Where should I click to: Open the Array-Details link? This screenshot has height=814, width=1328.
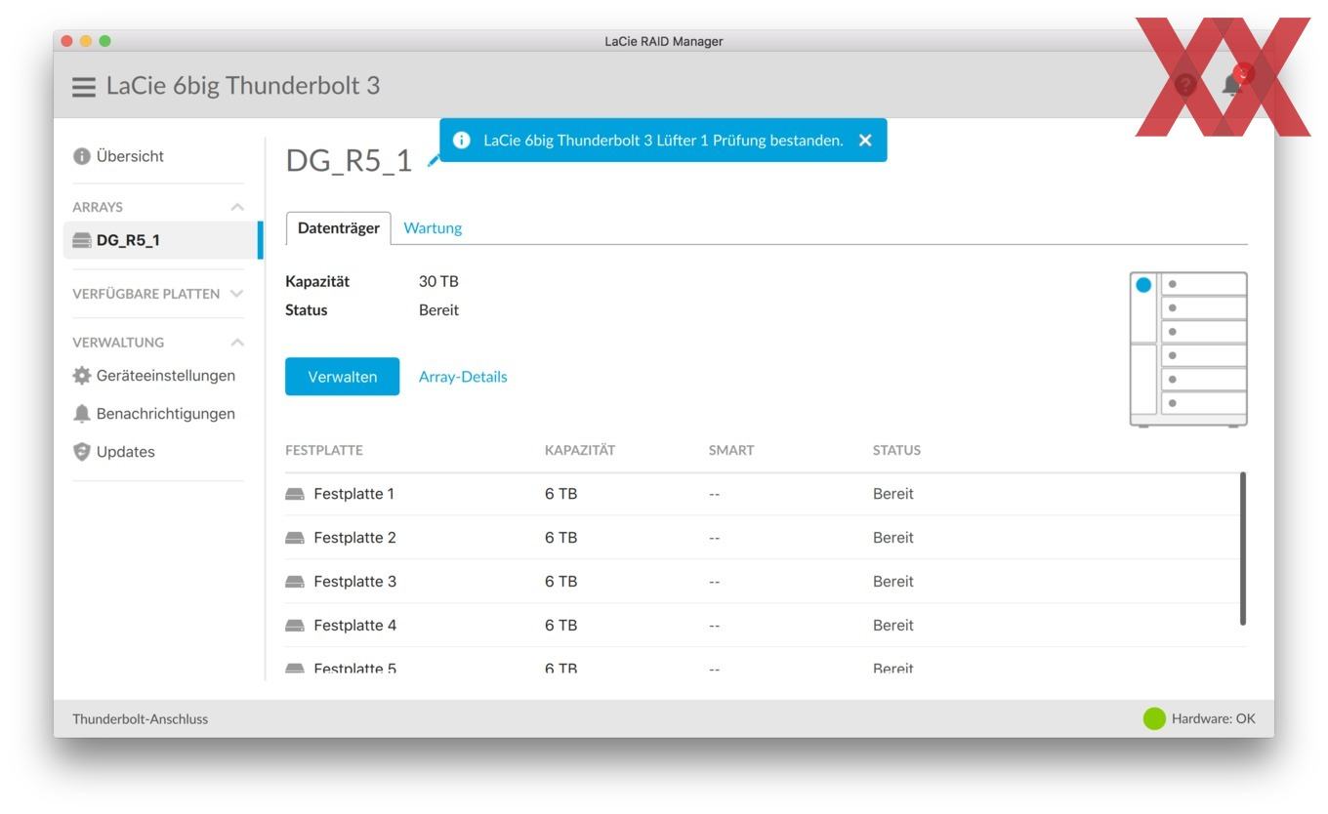[x=463, y=377]
